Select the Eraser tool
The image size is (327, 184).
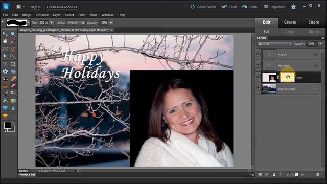pos(13,86)
